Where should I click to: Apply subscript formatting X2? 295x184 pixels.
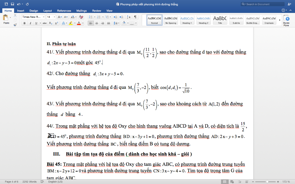pos(50,23)
